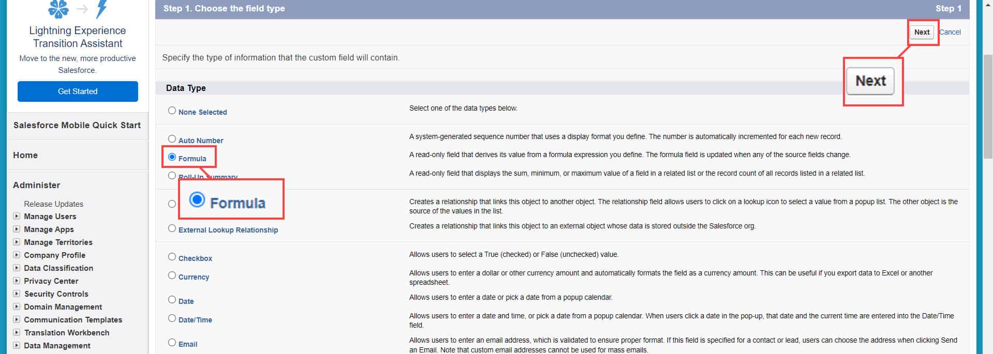Open Security Controls in sidebar
Screen dimensions: 993x354
(x=56, y=294)
